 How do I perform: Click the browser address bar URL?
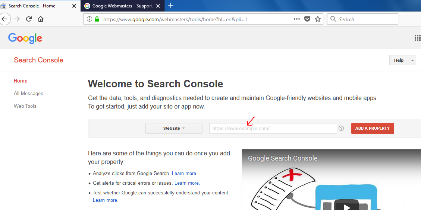175,19
